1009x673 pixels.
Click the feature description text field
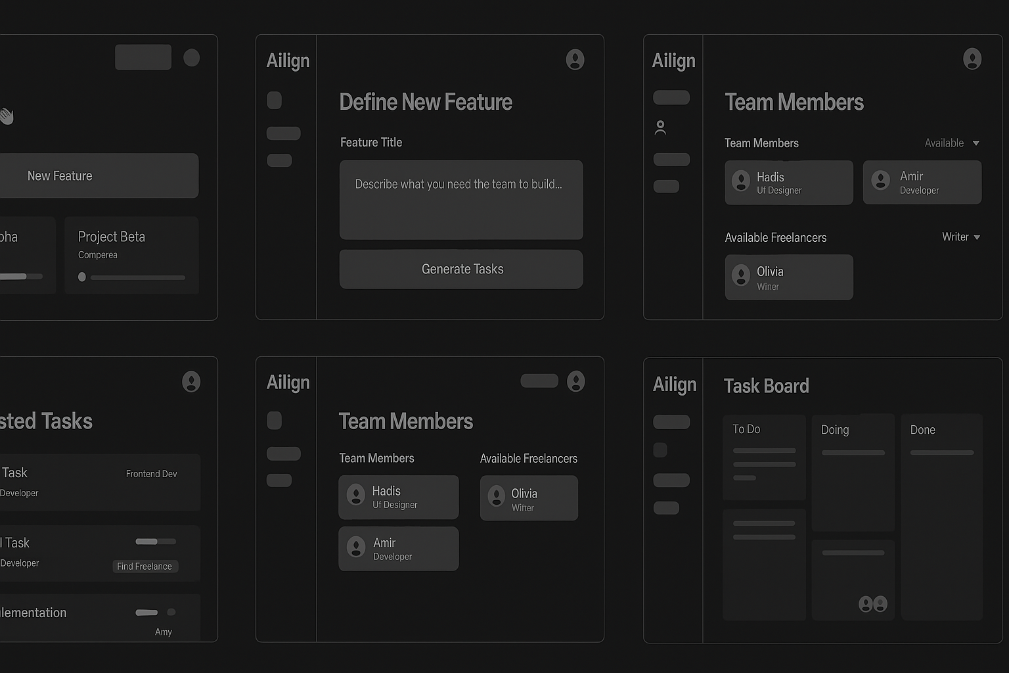pyautogui.click(x=460, y=200)
